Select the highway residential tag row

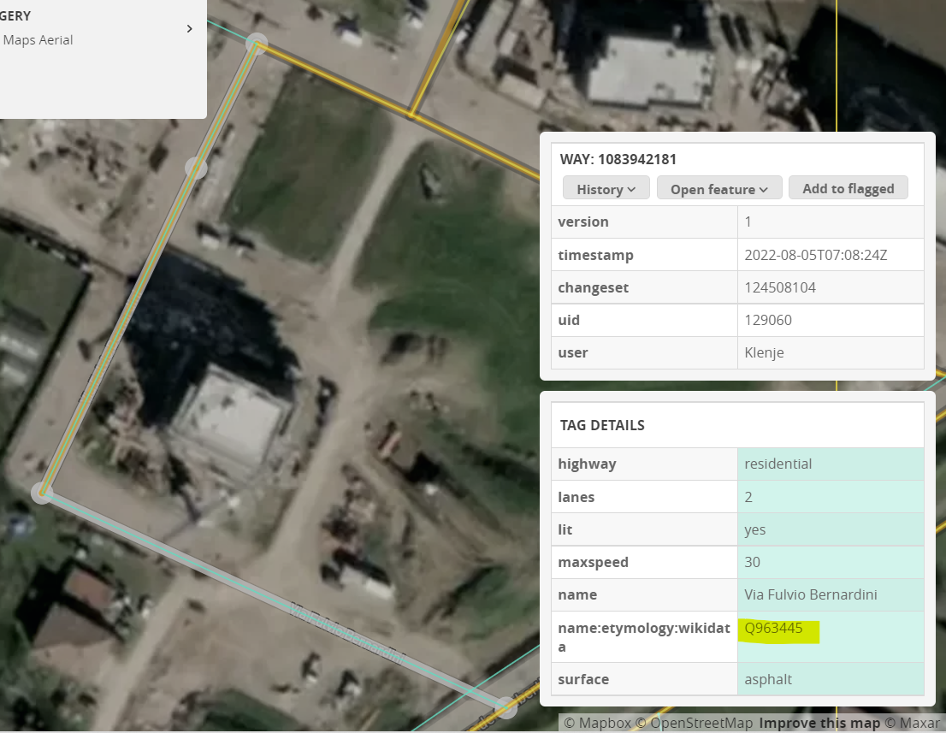coord(777,464)
